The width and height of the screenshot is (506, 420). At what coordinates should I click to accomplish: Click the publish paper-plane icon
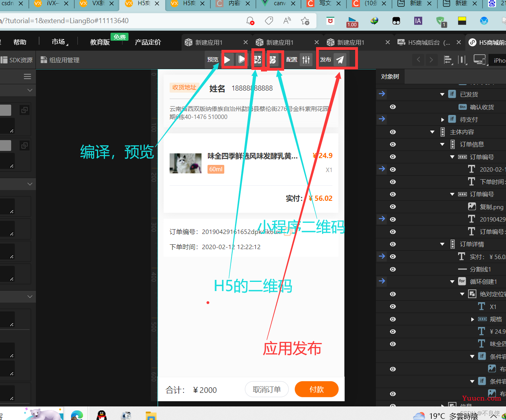[x=340, y=60]
